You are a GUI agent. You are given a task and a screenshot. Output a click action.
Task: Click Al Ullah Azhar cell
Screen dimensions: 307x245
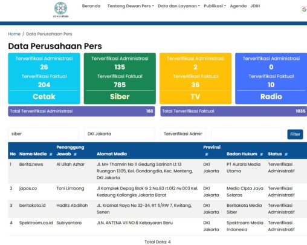(71, 165)
